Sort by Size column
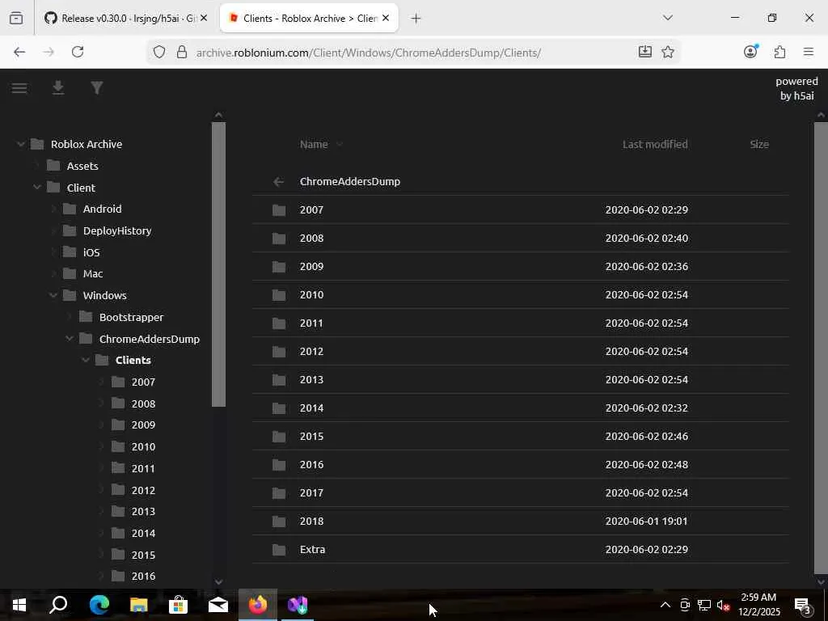Viewport: 828px width, 621px height. tap(759, 144)
